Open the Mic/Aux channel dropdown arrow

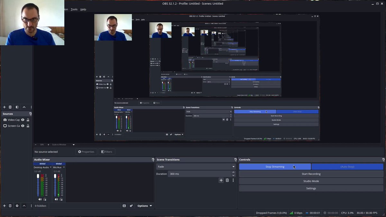(64, 167)
